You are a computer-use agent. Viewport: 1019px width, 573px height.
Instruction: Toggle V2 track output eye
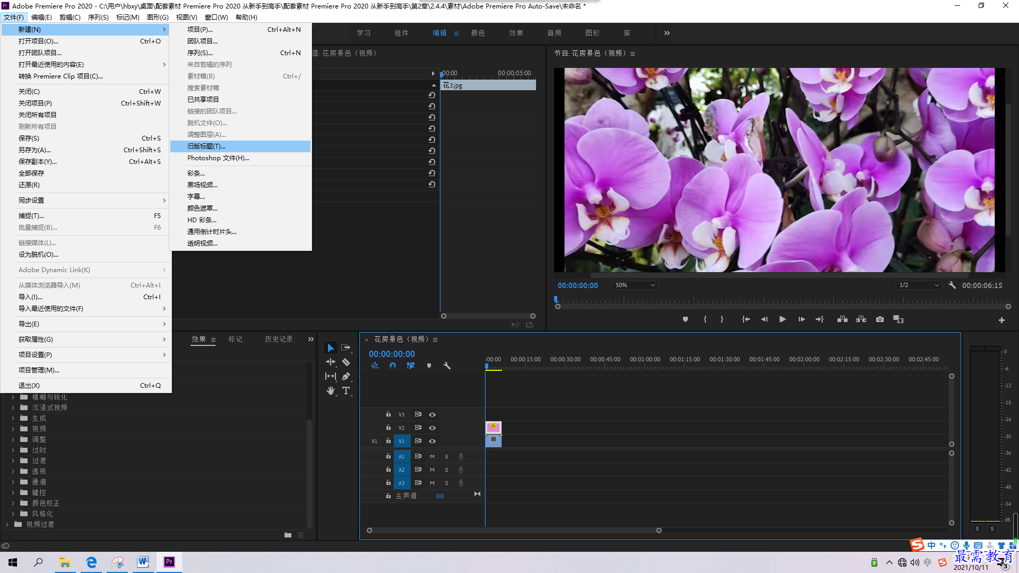pos(432,428)
